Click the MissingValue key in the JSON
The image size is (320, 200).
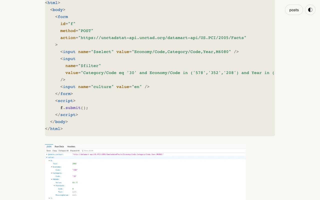pos(62,195)
